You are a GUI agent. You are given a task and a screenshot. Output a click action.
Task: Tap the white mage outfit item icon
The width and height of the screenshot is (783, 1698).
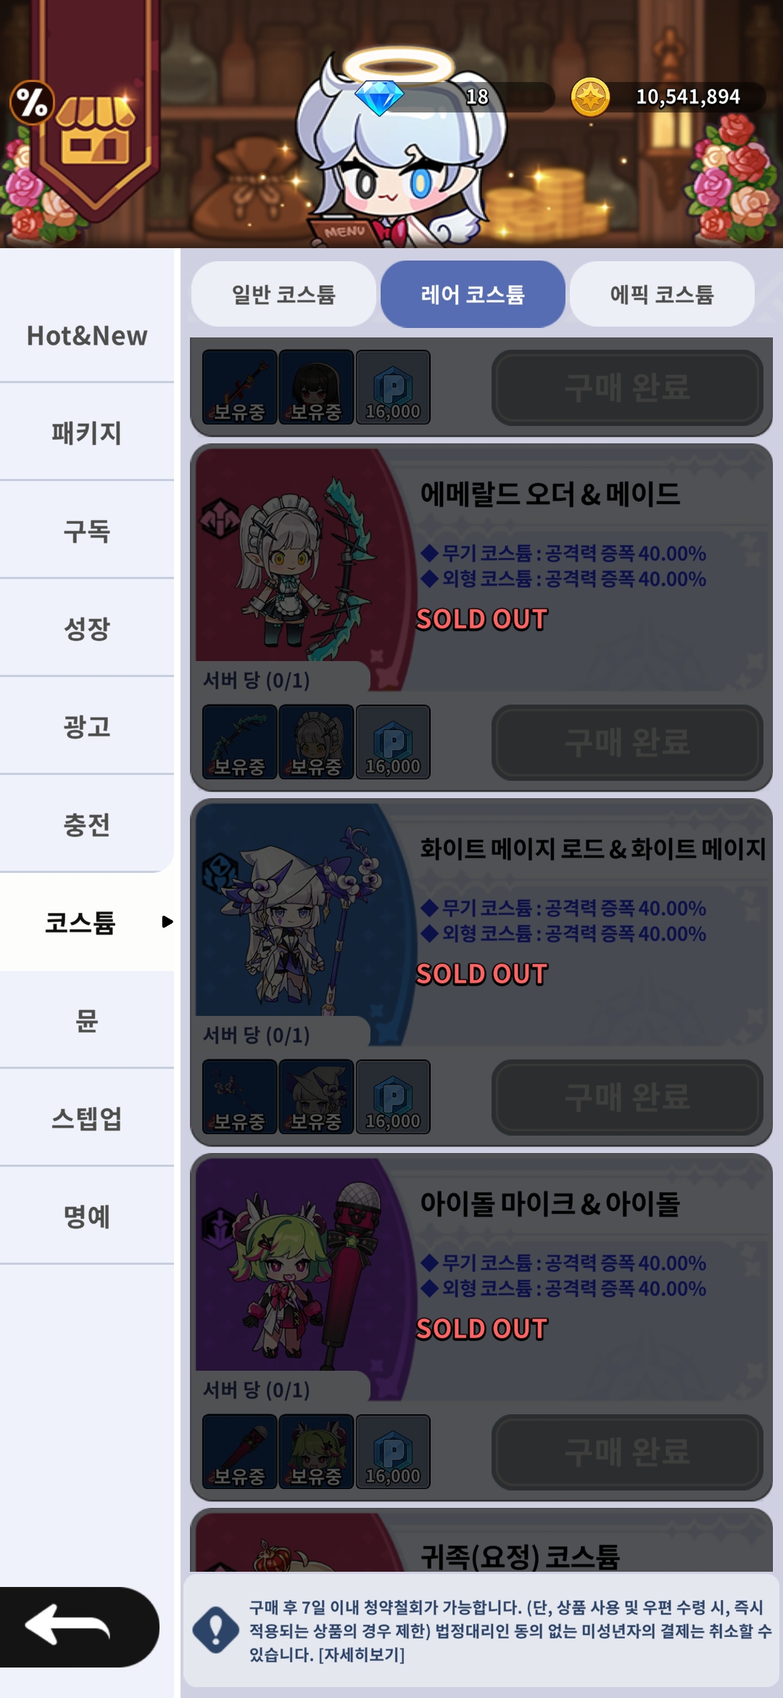click(x=316, y=1096)
